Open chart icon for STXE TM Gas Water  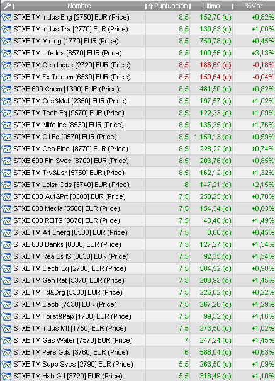[6, 341]
